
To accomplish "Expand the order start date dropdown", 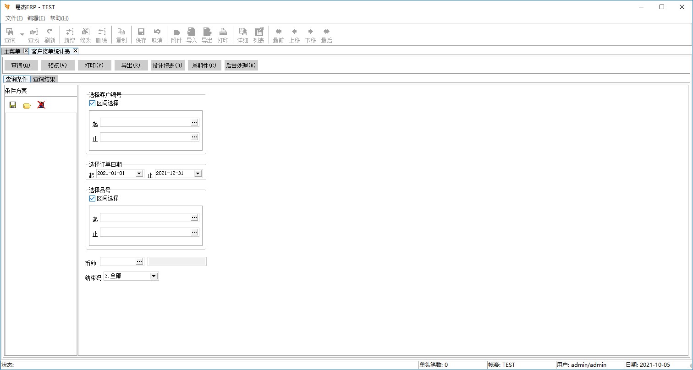I will (x=139, y=174).
